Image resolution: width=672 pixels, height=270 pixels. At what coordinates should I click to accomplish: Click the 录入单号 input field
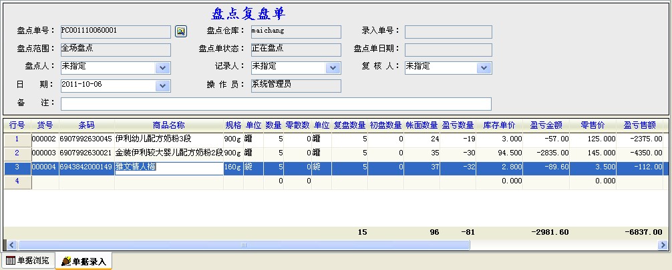tap(448, 32)
